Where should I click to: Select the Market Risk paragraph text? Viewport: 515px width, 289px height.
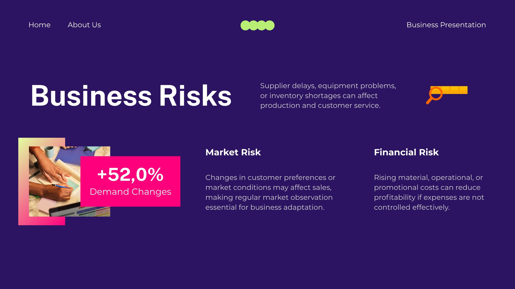coord(270,192)
